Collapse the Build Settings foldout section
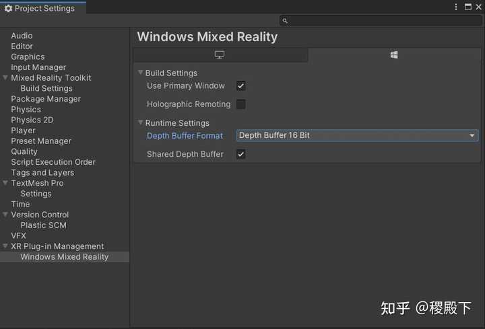Viewport: 485px width, 329px height. (x=140, y=73)
